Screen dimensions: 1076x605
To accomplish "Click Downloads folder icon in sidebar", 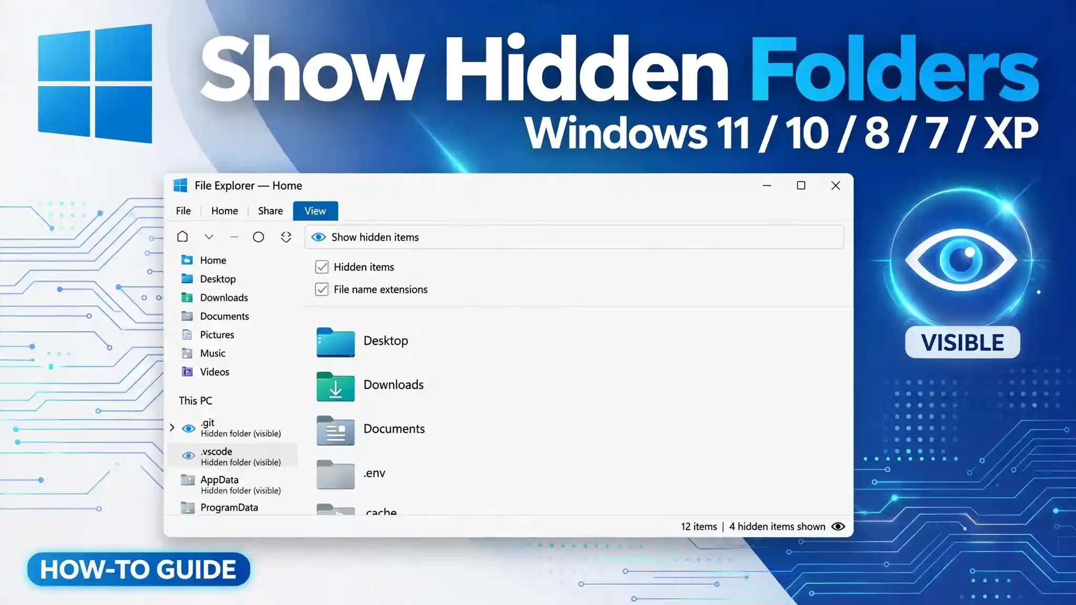I will click(x=187, y=297).
